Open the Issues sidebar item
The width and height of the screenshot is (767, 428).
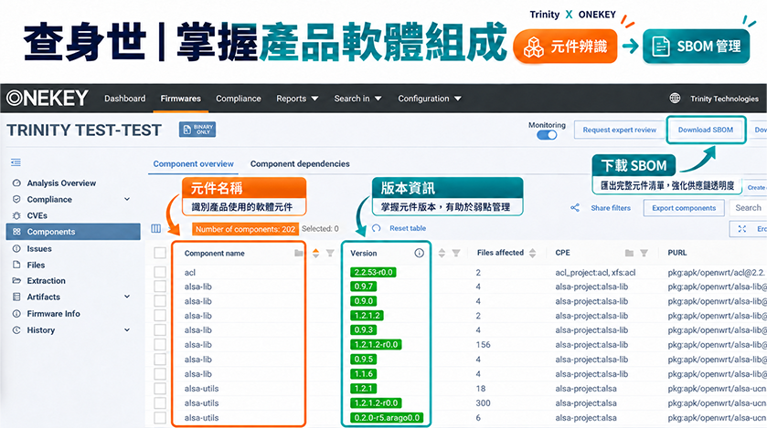39,248
